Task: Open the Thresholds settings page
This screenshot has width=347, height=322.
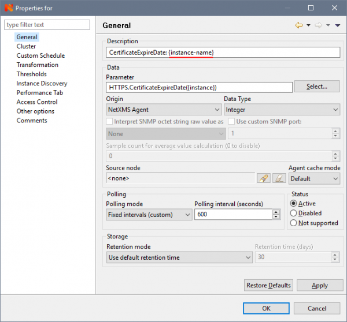Action: 31,74
